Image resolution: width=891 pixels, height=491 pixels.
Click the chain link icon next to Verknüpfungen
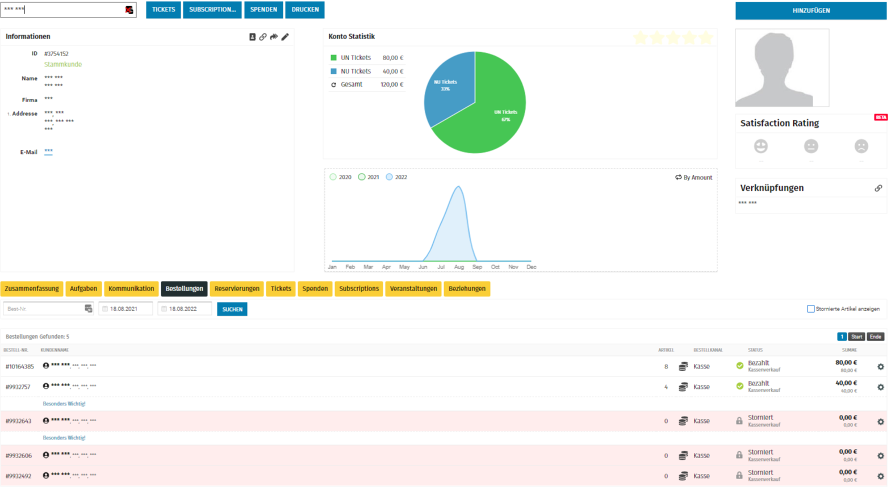pyautogui.click(x=878, y=188)
